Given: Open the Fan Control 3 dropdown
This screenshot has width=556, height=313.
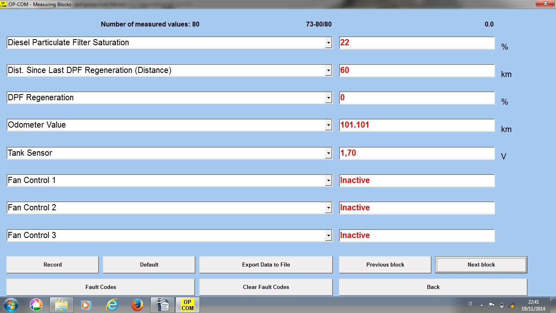Looking at the screenshot, I should (328, 236).
